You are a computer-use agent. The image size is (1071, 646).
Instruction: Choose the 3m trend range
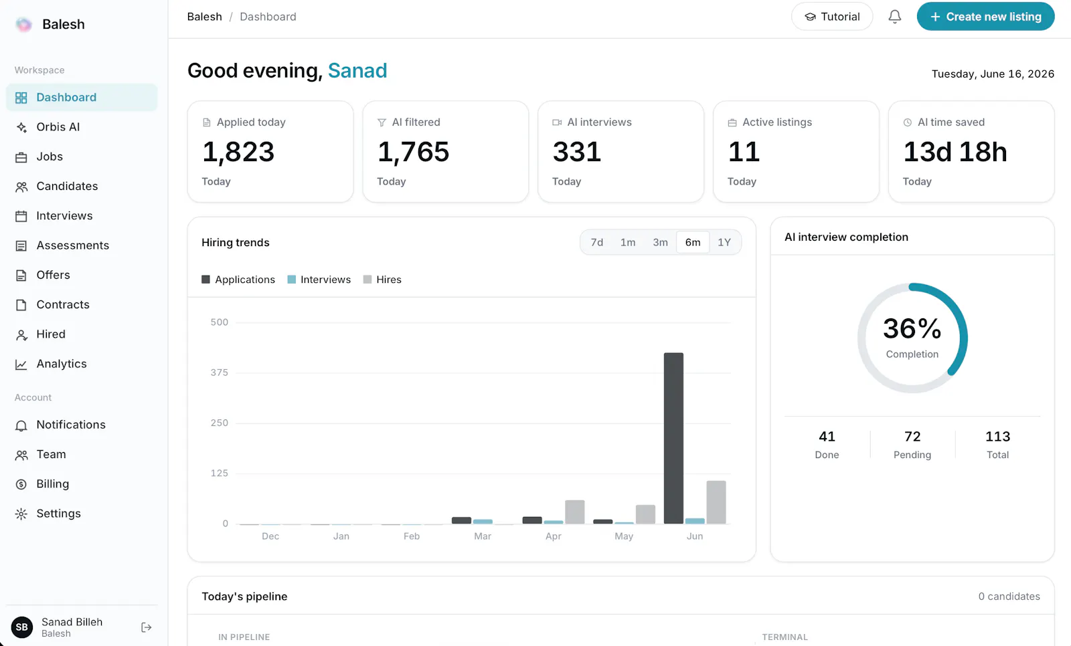tap(660, 242)
